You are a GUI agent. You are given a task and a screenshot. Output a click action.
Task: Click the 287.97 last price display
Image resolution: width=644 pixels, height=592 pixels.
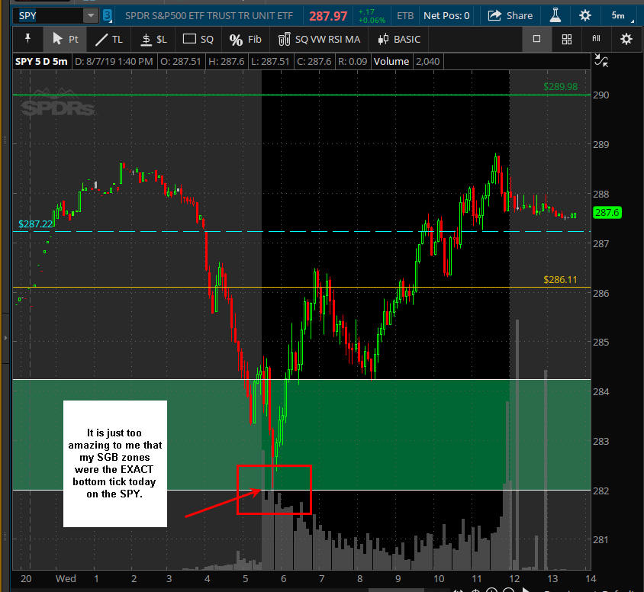(328, 16)
